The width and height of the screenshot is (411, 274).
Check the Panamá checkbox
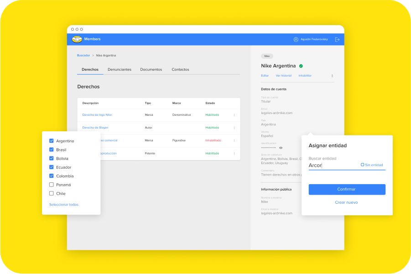(52, 185)
